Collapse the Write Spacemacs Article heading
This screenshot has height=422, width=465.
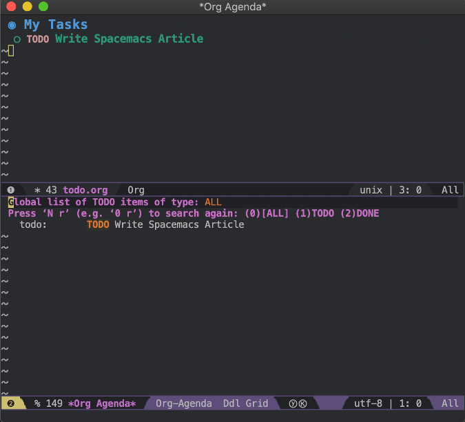(x=129, y=39)
